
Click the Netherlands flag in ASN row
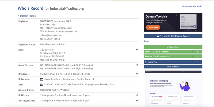click(42, 85)
